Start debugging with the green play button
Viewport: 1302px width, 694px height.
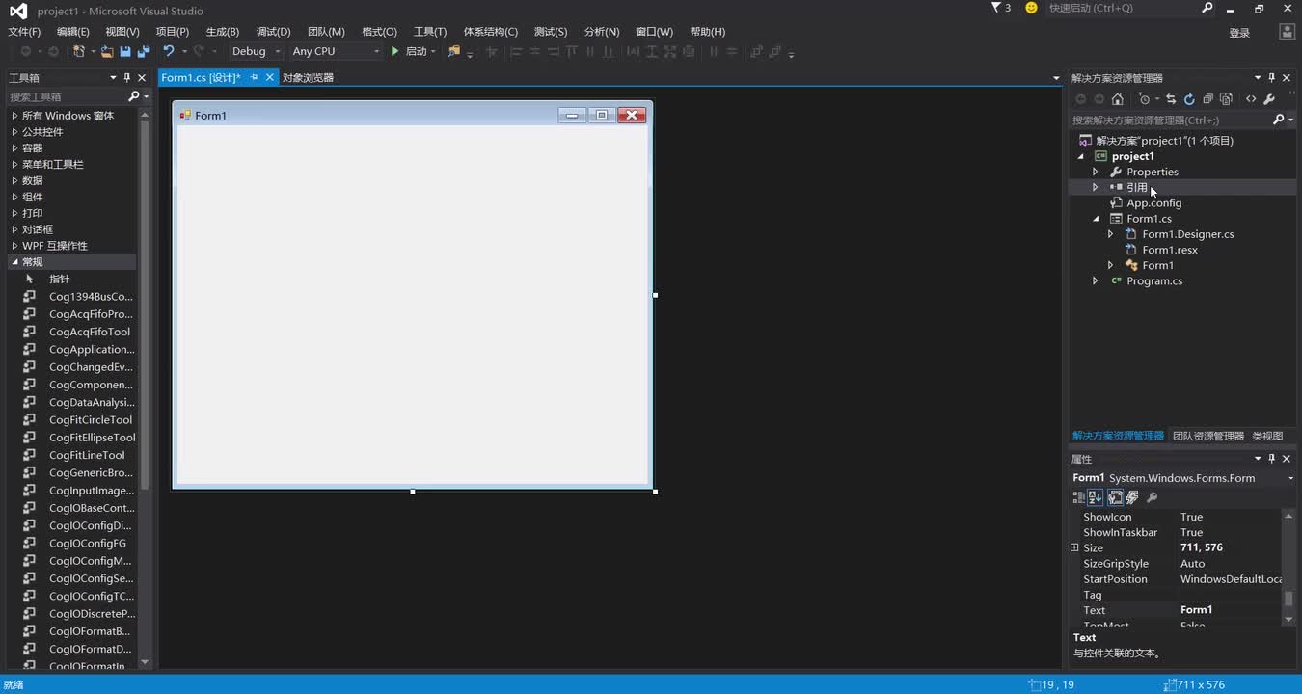(x=394, y=51)
